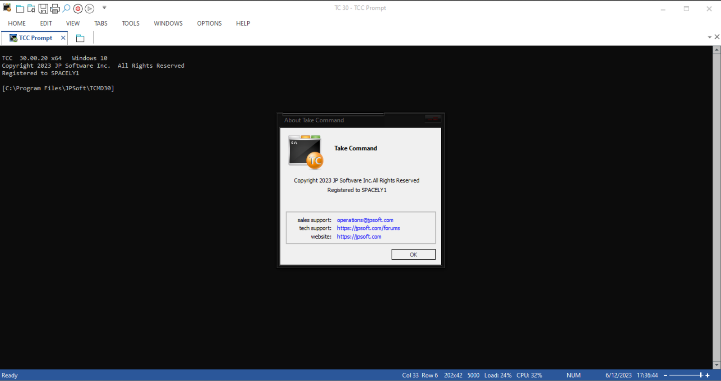Open the https://jpsoft.com/forums tech support link
This screenshot has height=381, width=721.
(x=368, y=228)
